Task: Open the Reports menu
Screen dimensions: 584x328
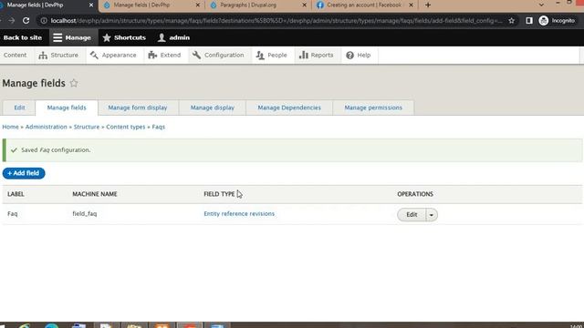Action: (317, 55)
